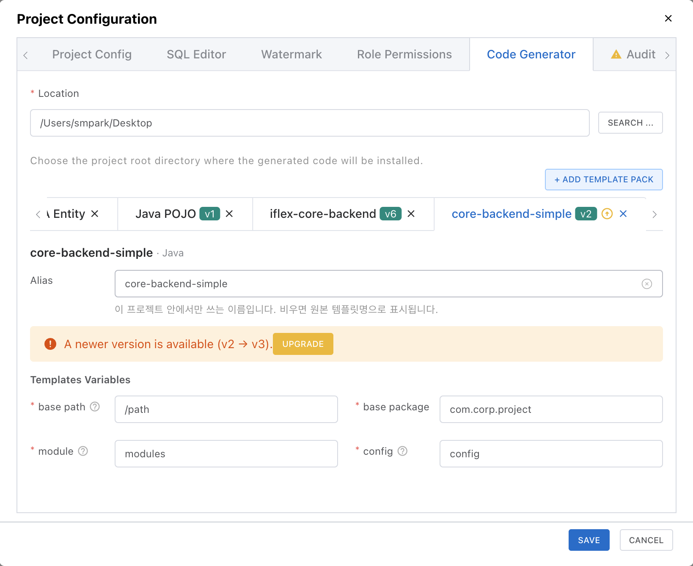This screenshot has height=566, width=693.
Task: Show help for module
Action: coord(83,451)
